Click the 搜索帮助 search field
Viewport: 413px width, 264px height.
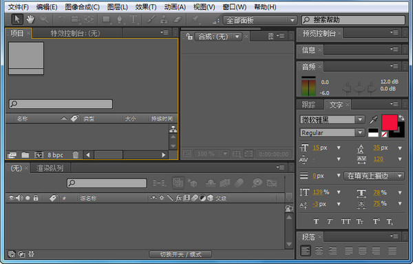[353, 20]
